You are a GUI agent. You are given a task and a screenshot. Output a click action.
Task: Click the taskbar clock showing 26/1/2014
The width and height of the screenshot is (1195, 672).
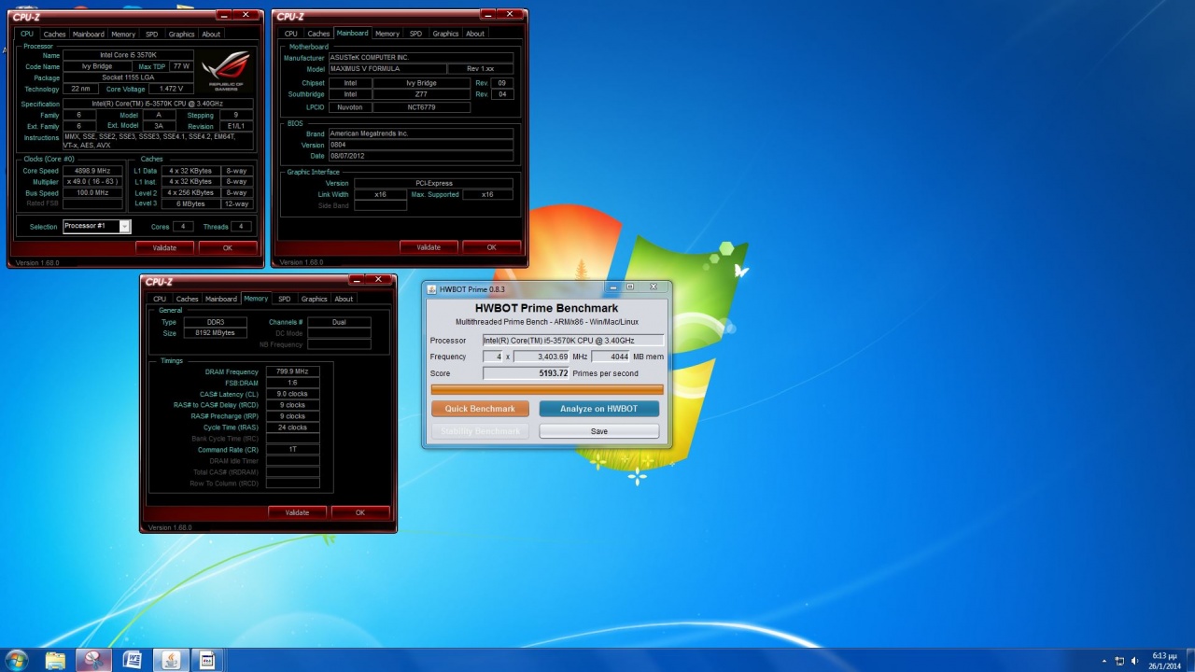coord(1165,661)
